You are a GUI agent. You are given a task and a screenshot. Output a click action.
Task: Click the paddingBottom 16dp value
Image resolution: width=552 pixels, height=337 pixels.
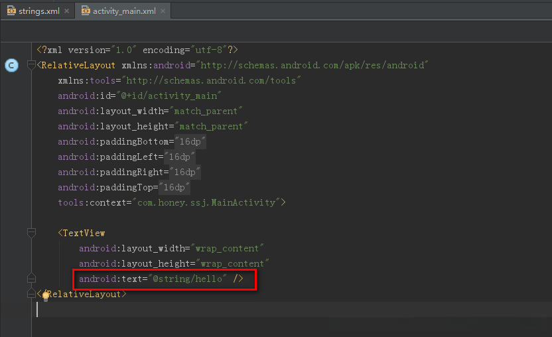tap(190, 141)
